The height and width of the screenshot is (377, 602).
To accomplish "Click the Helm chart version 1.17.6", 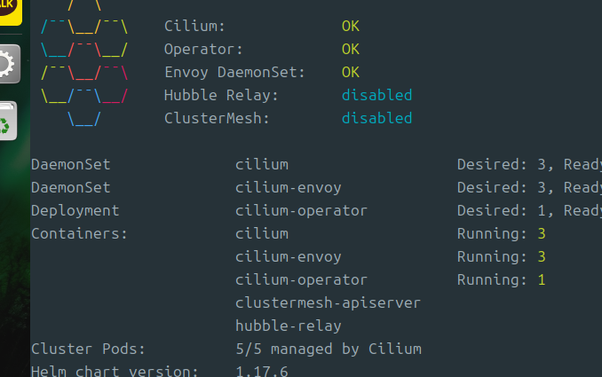I will pos(261,372).
